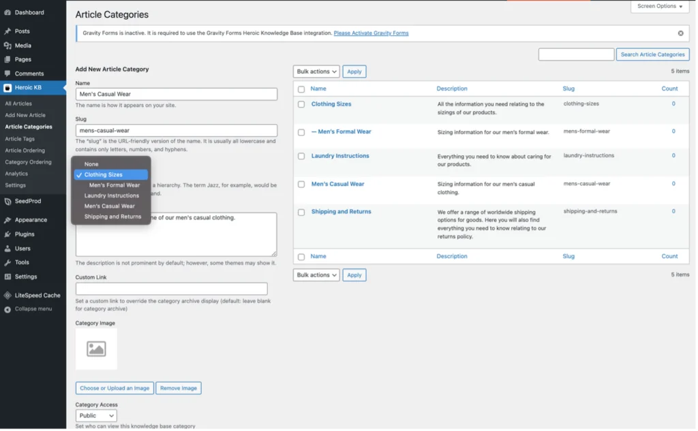Viewport: 698px width, 431px height.
Task: Select Clothing Sizes as parent category
Action: click(x=111, y=175)
